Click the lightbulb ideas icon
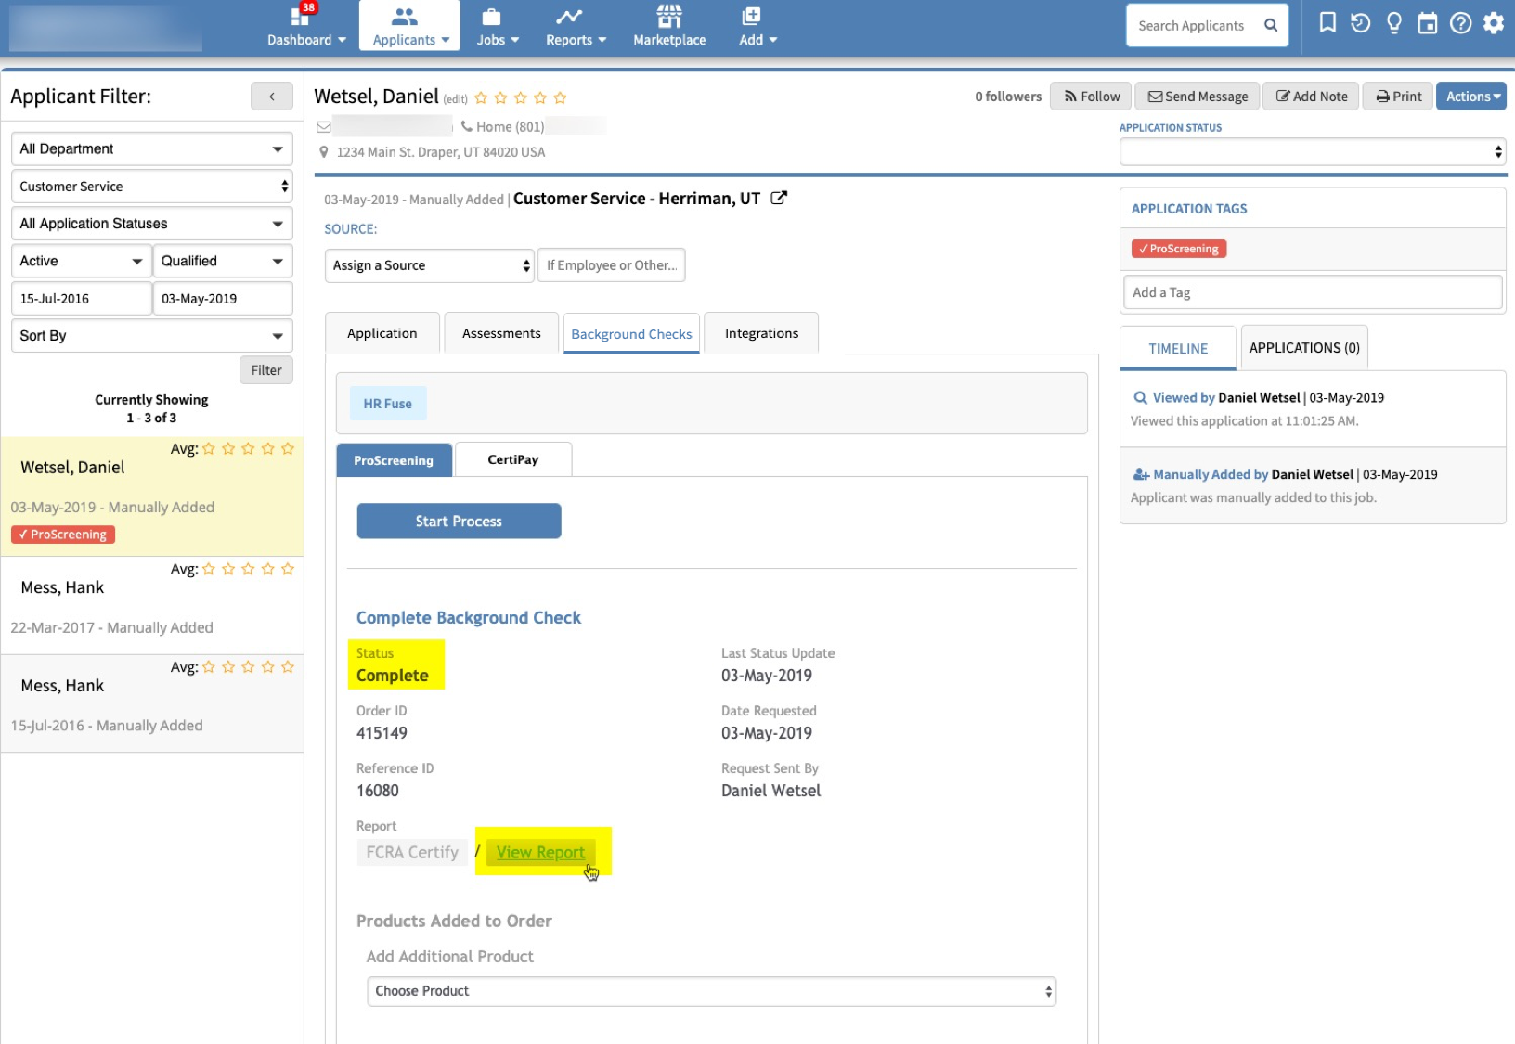This screenshot has height=1044, width=1515. point(1393,23)
